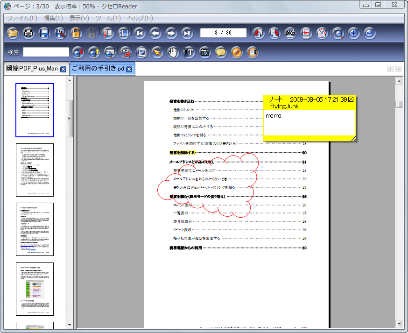Open the advanced search window icon

pos(110,52)
